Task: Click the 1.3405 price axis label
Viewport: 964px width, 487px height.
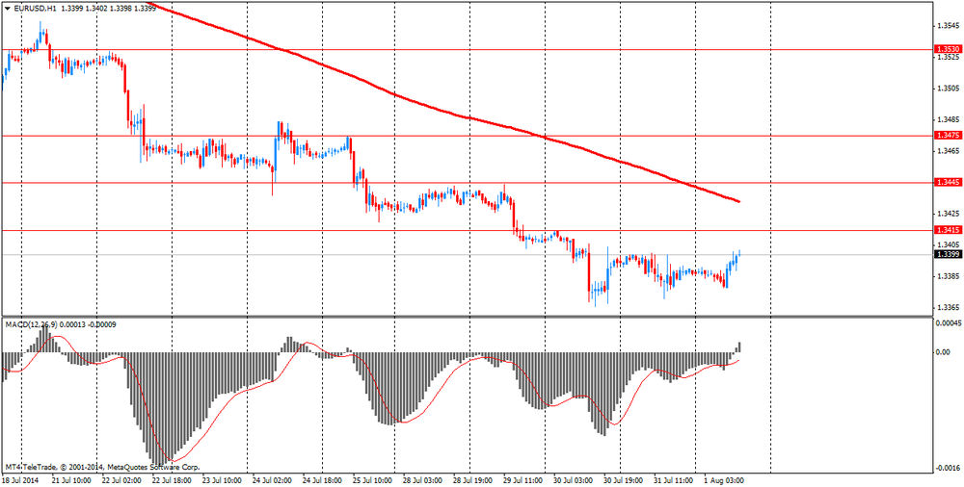Action: (x=948, y=245)
